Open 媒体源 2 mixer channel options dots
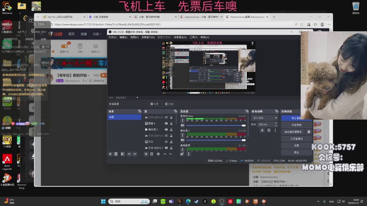Image resolution: width=367 pixels, height=206 pixels. 183,135
